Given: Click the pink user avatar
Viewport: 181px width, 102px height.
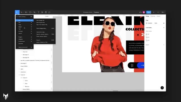Looking at the screenshot, I should (x=144, y=12).
